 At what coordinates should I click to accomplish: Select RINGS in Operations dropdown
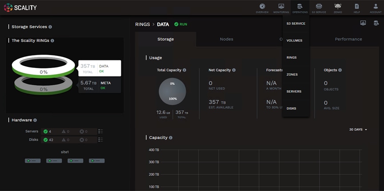coord(296,58)
